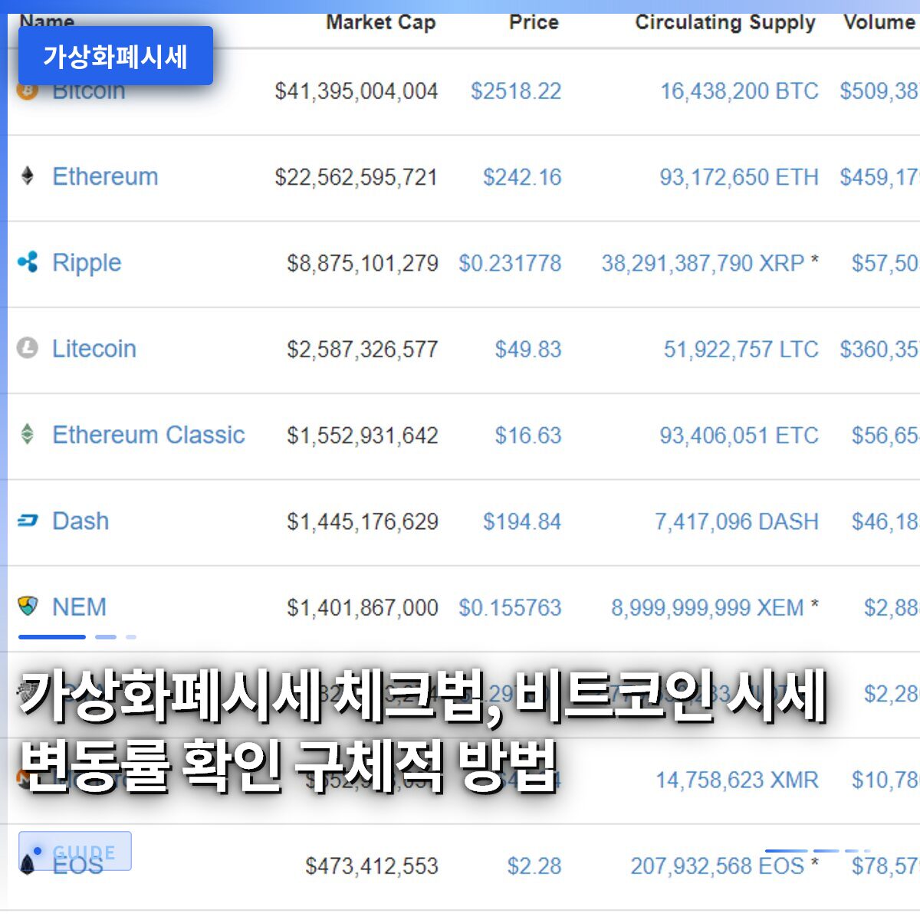This screenshot has width=920, height=920.
Task: Click Dash price $194.84
Action: 522,521
